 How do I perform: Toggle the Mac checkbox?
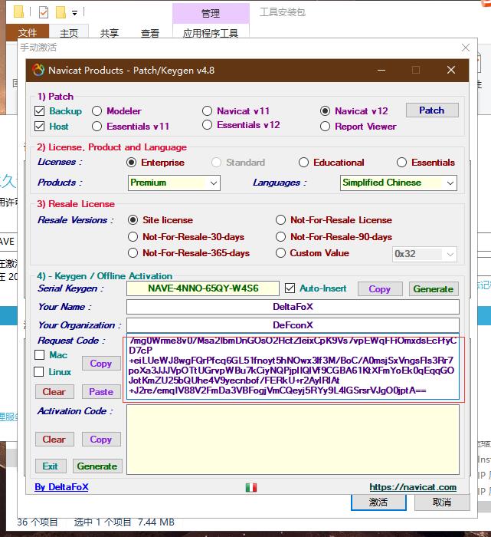coord(39,354)
